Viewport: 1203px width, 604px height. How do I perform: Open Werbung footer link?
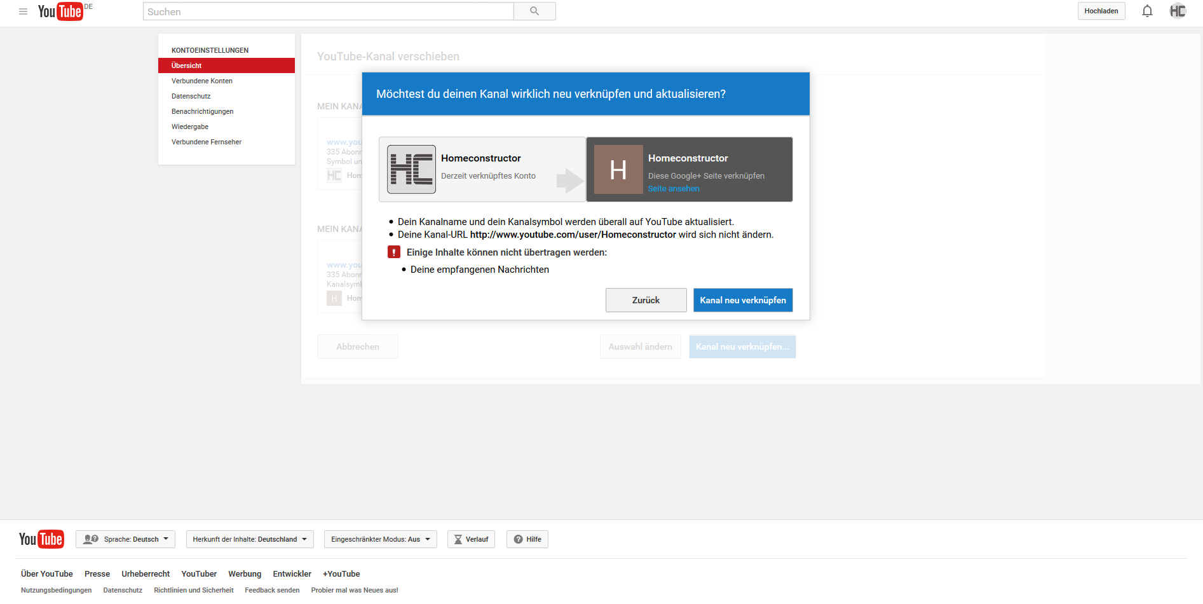click(x=245, y=573)
